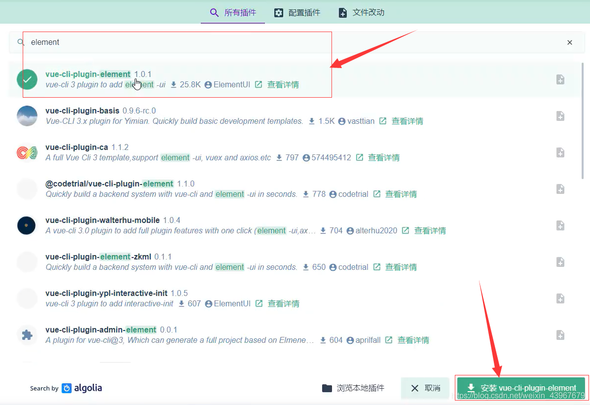Click the search magnifier icon in the field
590x405 pixels.
(21, 42)
